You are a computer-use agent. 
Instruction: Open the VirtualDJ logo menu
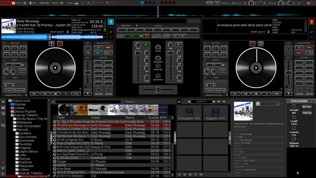pyautogui.click(x=8, y=3)
